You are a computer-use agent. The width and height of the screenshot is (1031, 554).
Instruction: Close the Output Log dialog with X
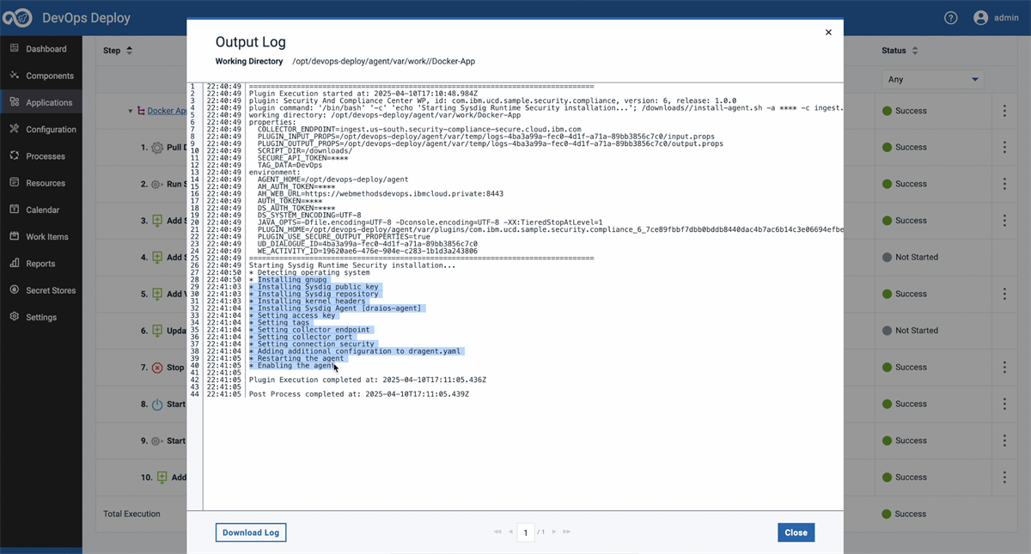828,32
